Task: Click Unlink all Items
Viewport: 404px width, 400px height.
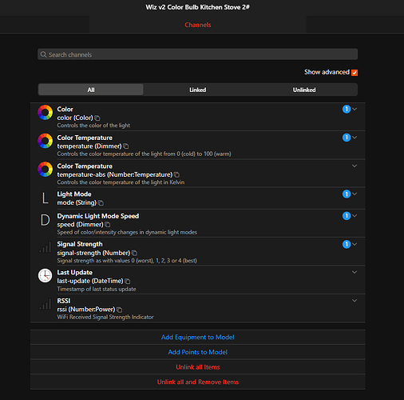Action: (198, 367)
